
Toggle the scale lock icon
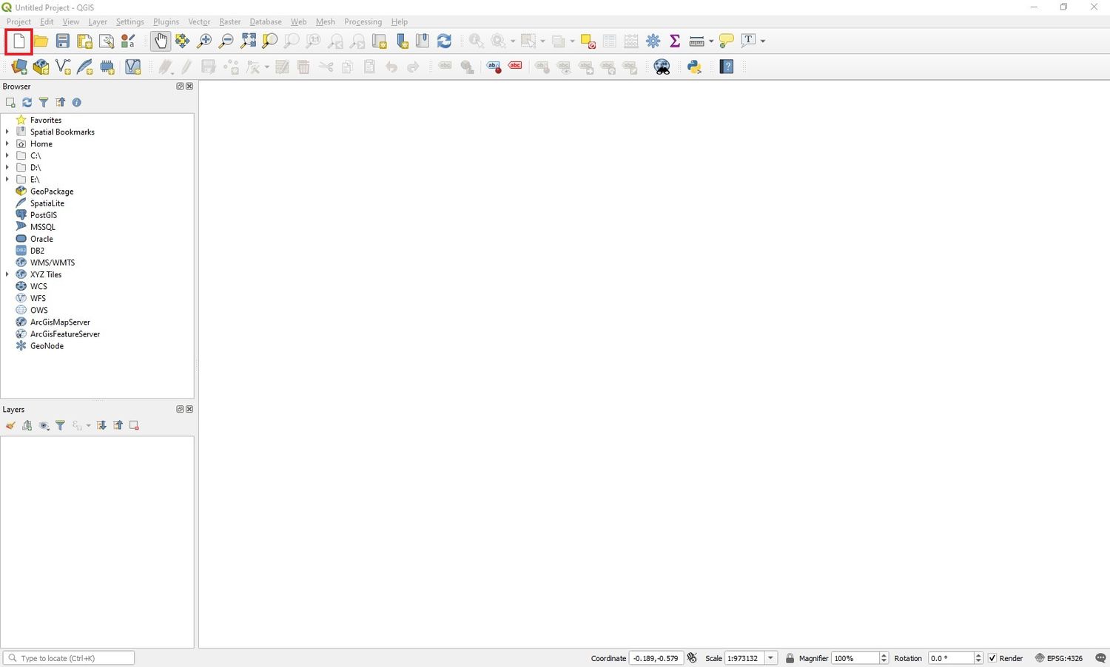pos(790,657)
